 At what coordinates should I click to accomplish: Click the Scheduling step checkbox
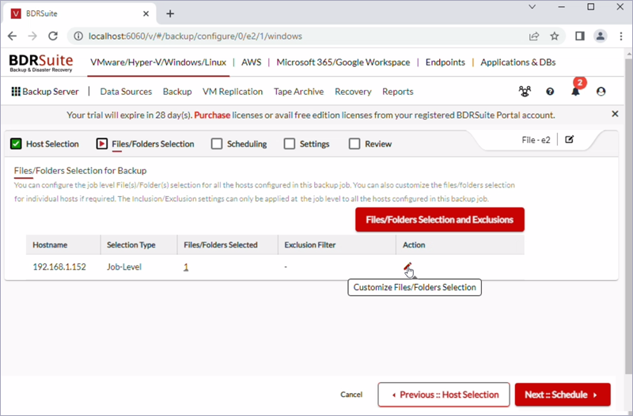click(x=217, y=144)
